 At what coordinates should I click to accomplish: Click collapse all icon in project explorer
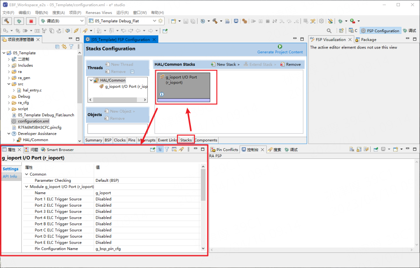[57, 47]
